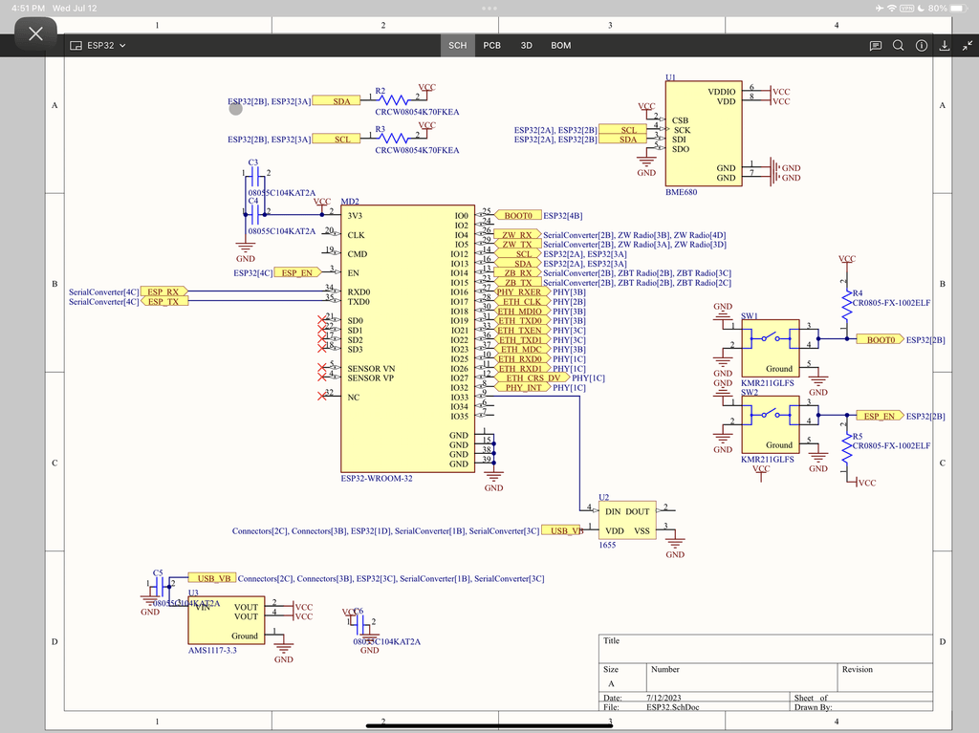The image size is (979, 733).
Task: Select resistor R4 CR0805-FX-1002ELF
Action: (x=847, y=303)
